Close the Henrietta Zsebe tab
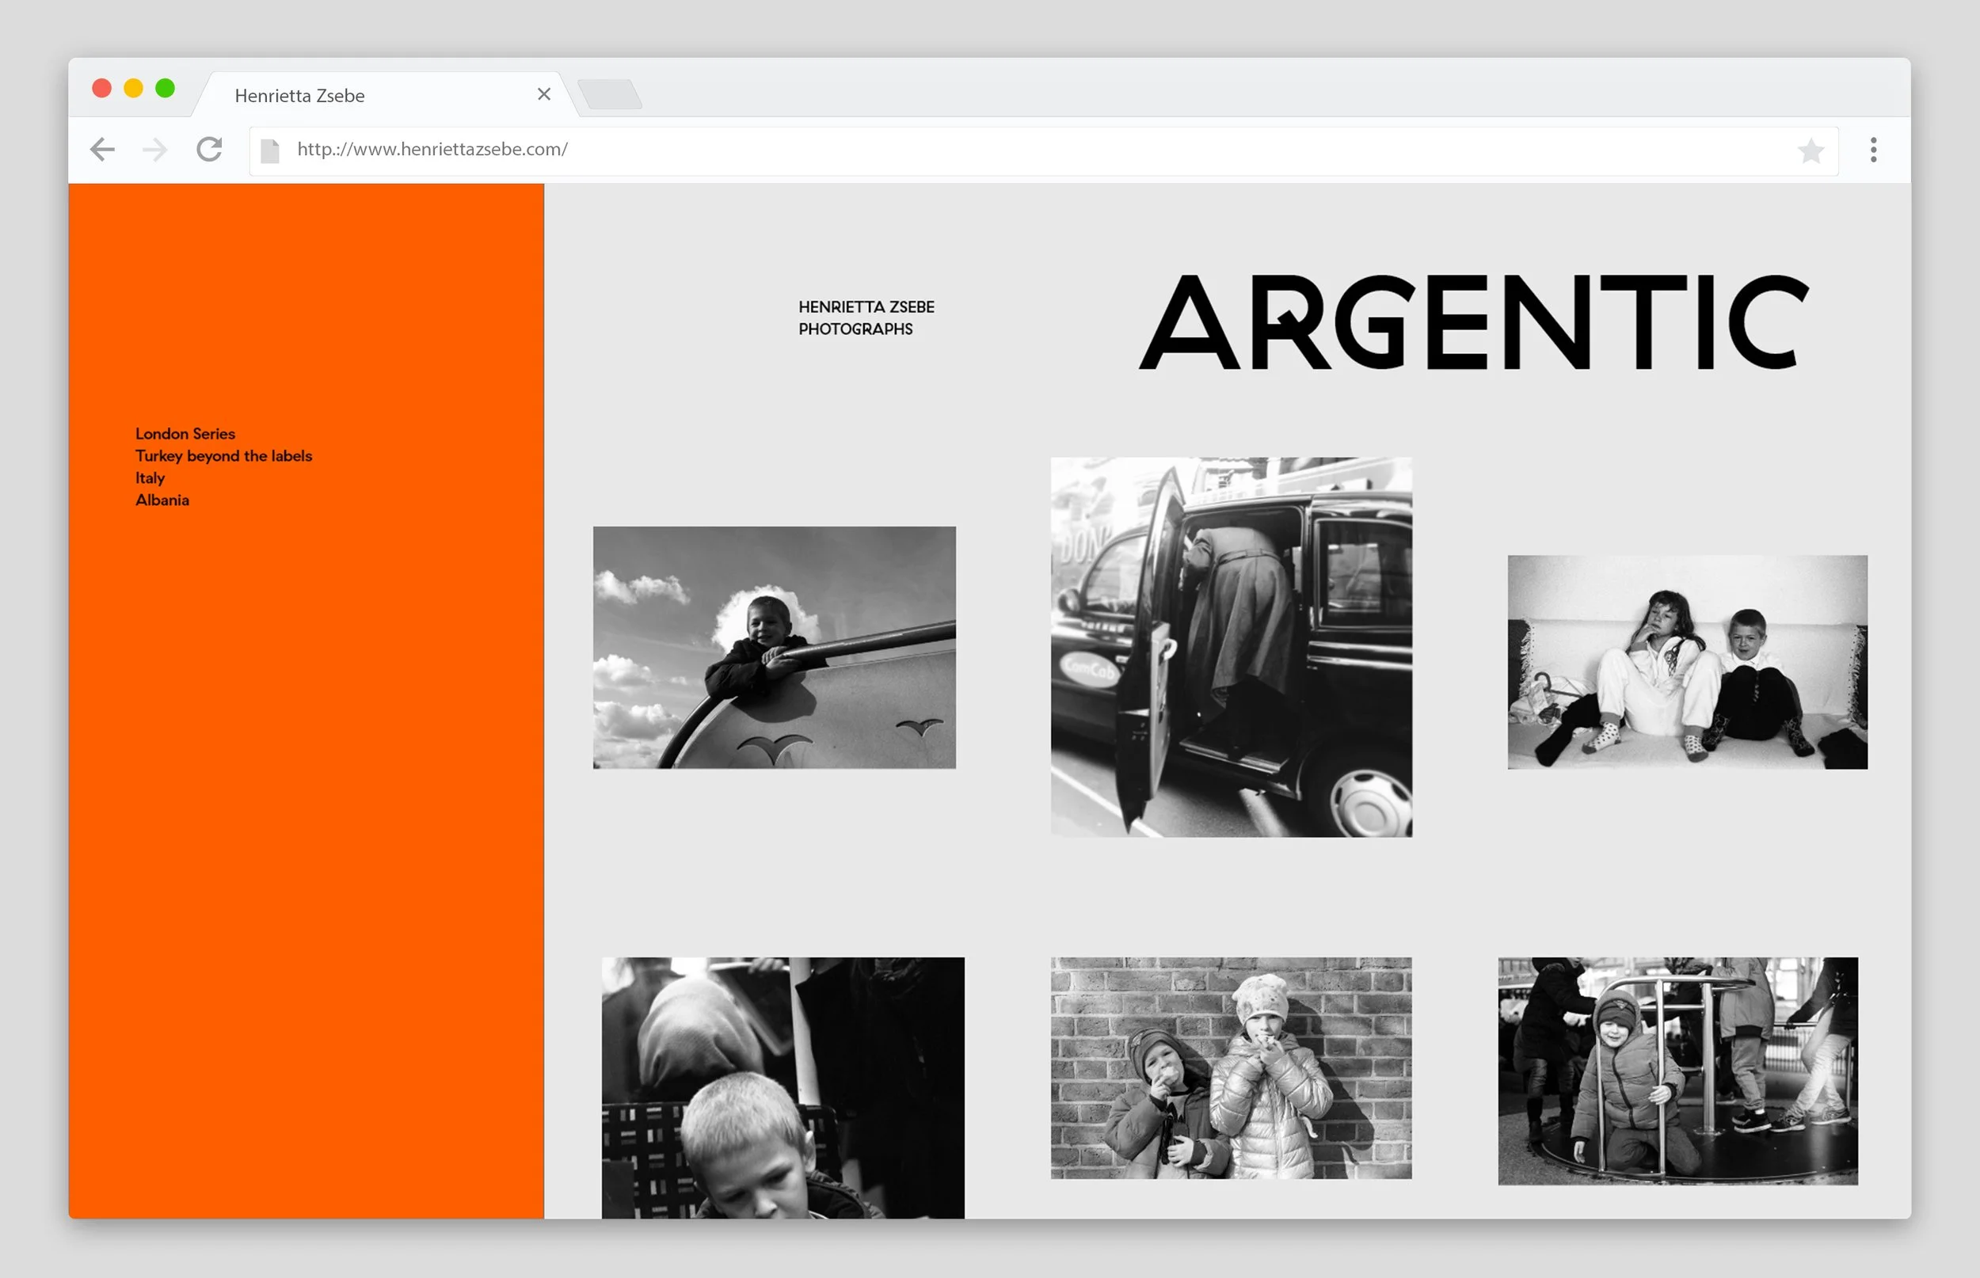1980x1278 pixels. tap(543, 94)
